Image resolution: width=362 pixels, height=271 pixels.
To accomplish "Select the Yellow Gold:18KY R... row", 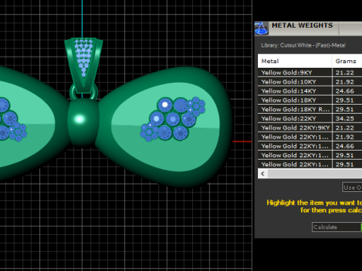I will coord(310,109).
